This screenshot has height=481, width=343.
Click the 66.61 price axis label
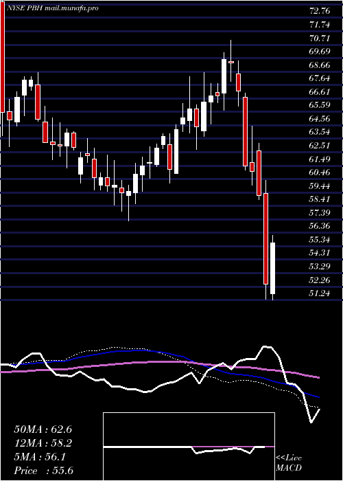320,91
